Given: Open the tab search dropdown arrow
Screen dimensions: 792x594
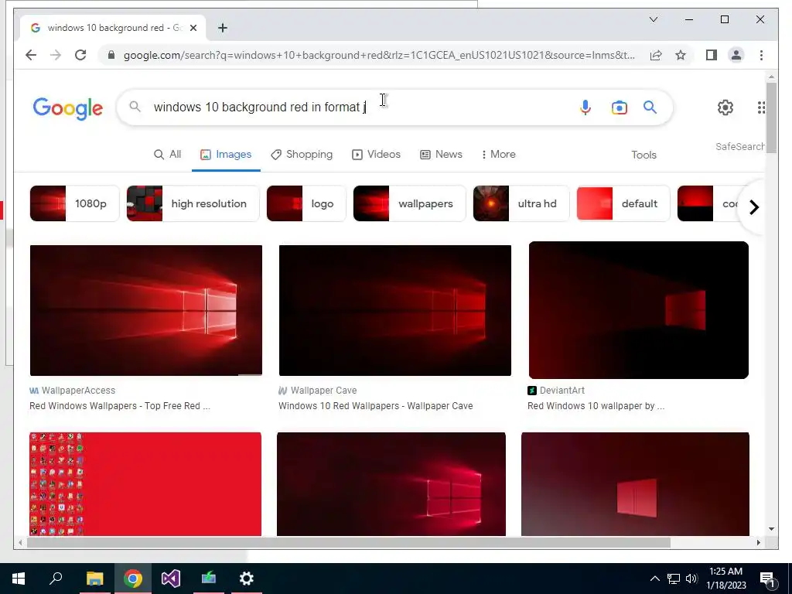Looking at the screenshot, I should coord(653,19).
